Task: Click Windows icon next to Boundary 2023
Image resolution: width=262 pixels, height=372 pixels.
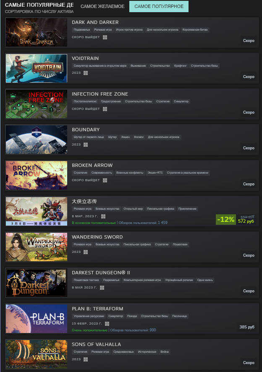Action: coord(86,145)
